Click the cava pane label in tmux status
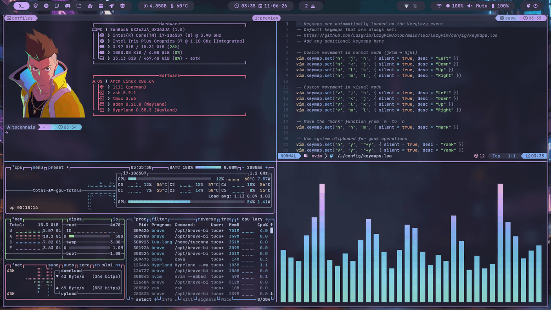 pyautogui.click(x=507, y=18)
